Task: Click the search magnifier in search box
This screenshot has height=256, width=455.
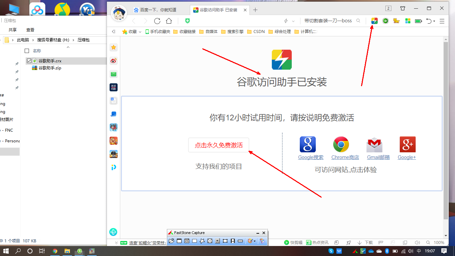Action: pos(358,21)
